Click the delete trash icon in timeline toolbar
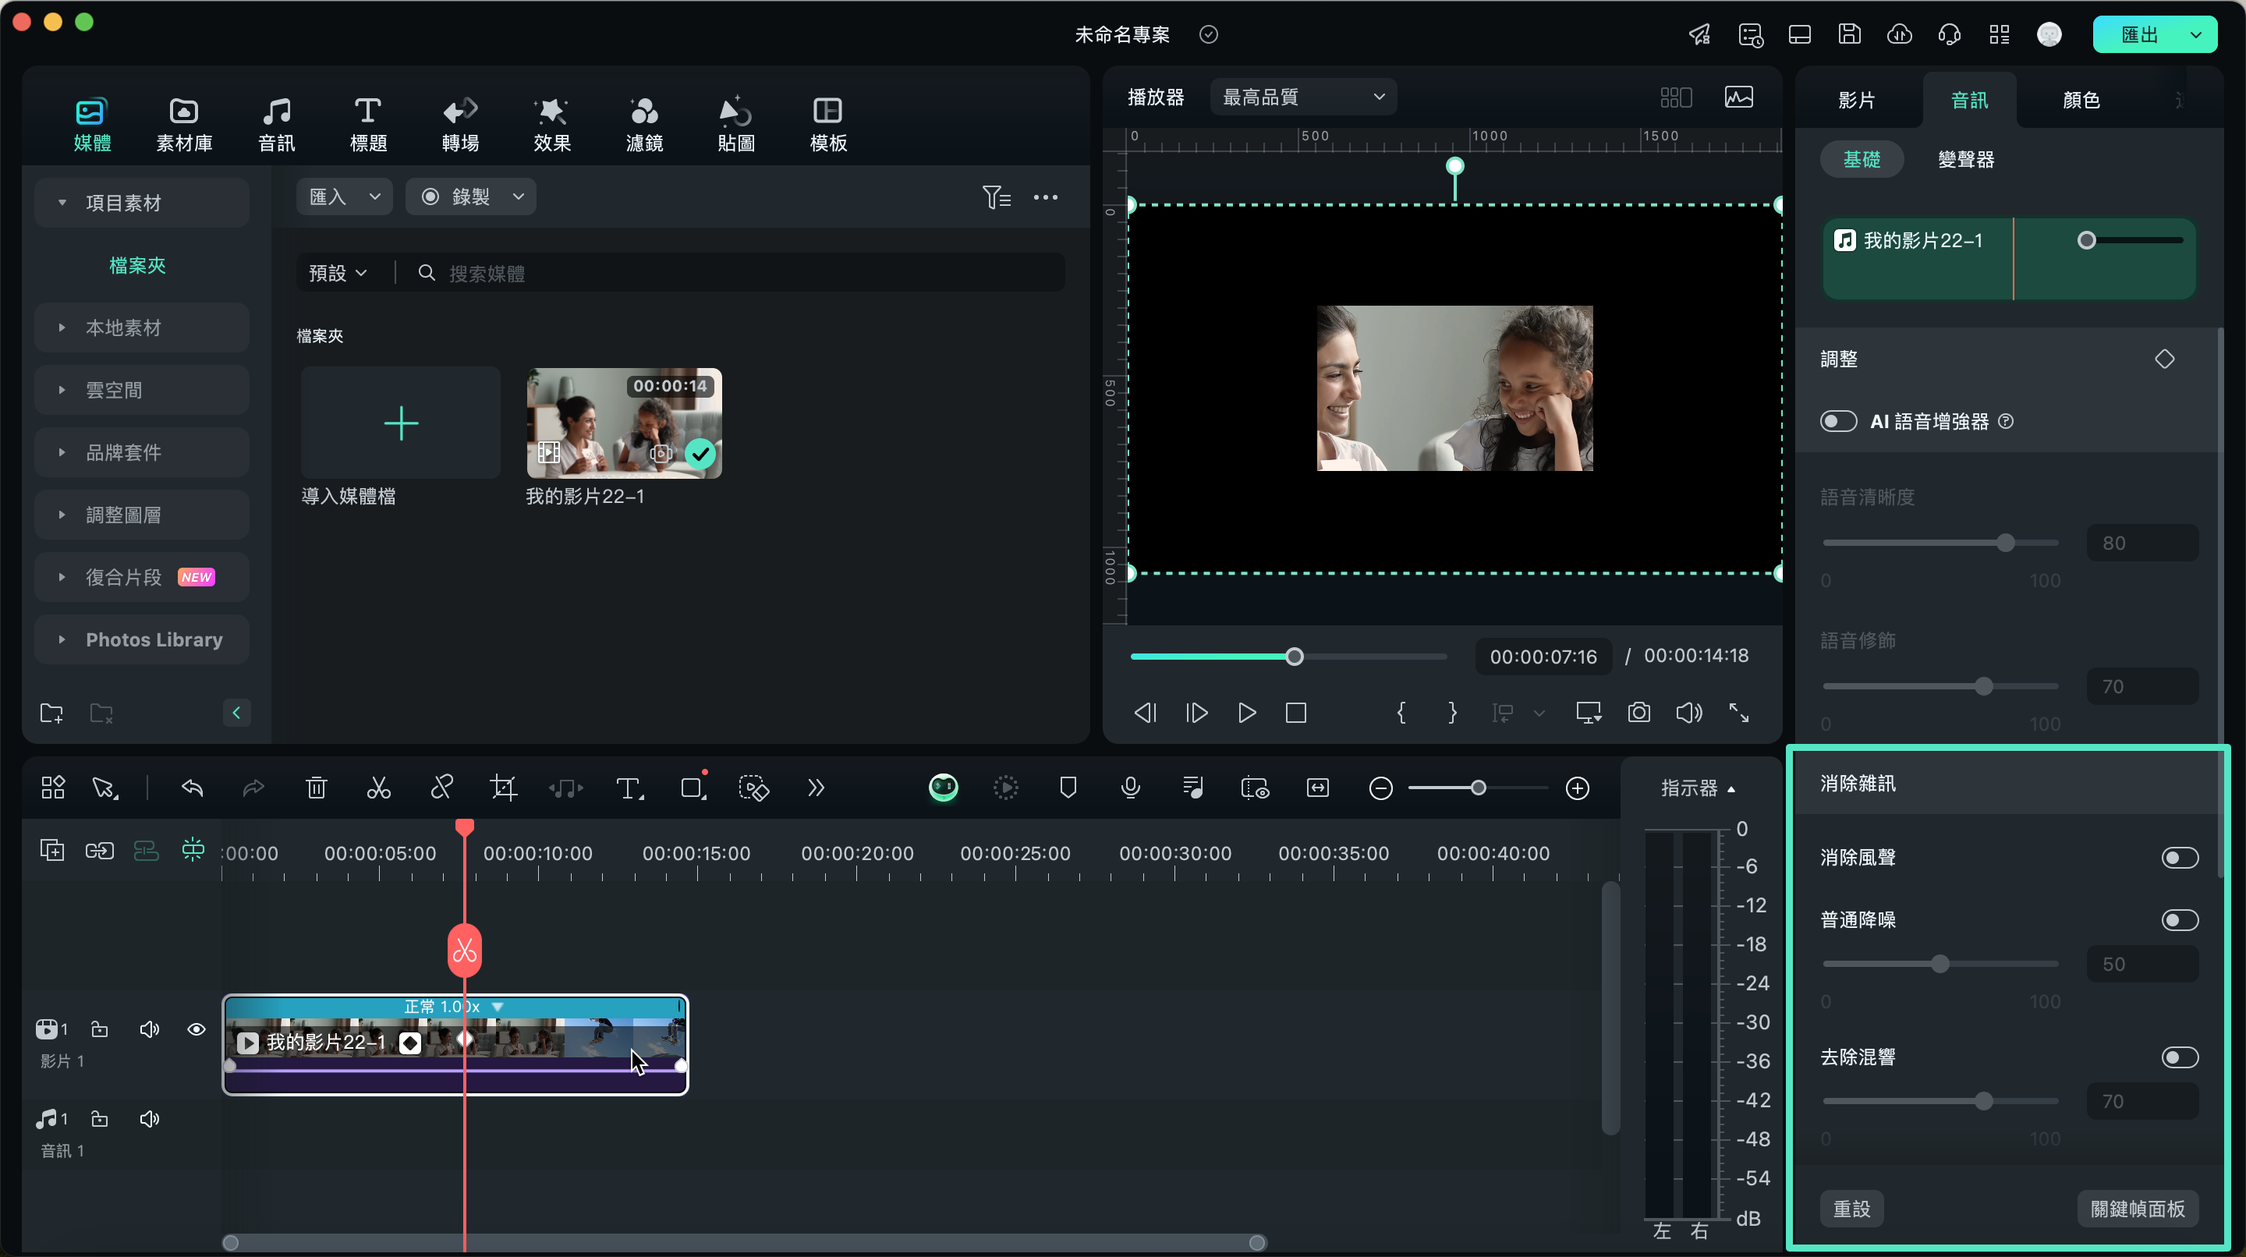 316,788
